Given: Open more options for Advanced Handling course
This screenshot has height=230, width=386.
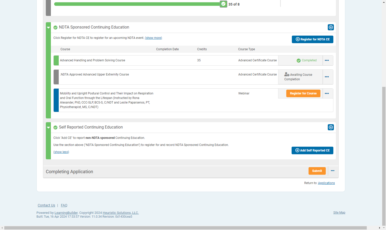Looking at the screenshot, I should 327,60.
